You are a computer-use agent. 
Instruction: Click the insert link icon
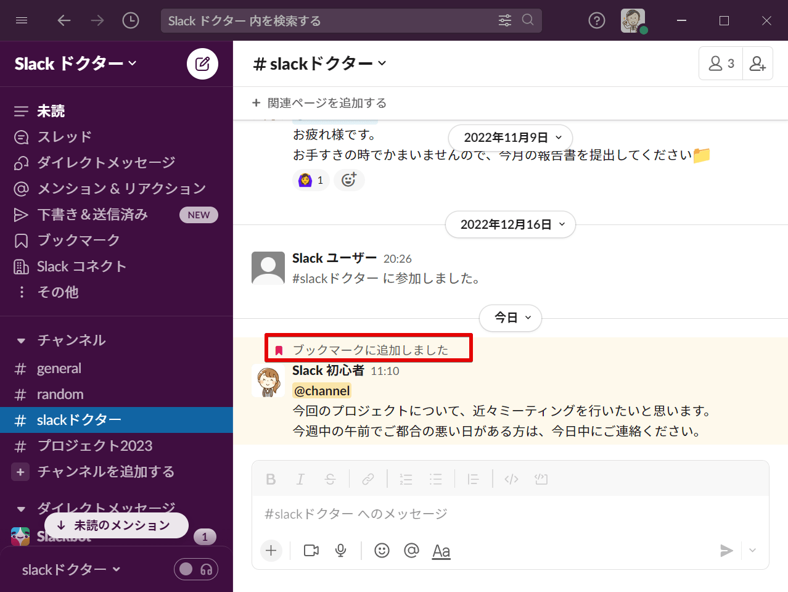coord(367,479)
